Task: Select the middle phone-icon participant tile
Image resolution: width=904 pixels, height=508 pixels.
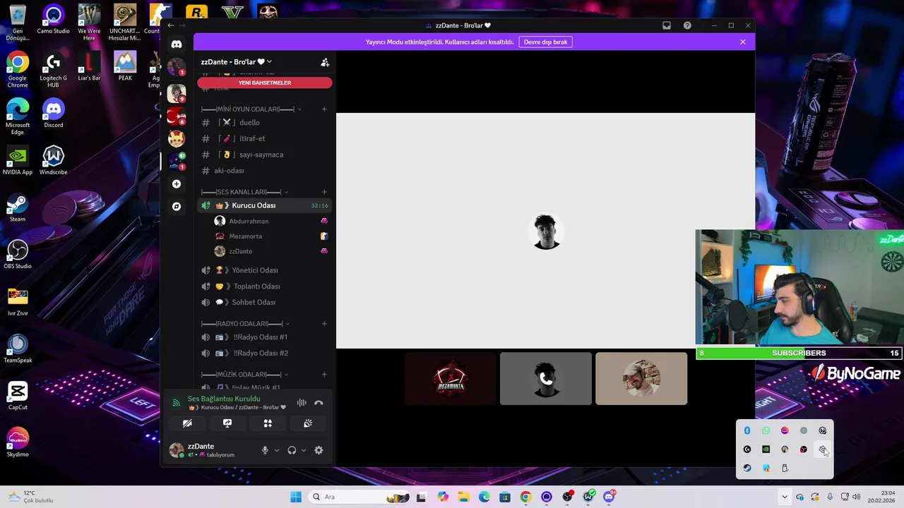Action: [546, 379]
